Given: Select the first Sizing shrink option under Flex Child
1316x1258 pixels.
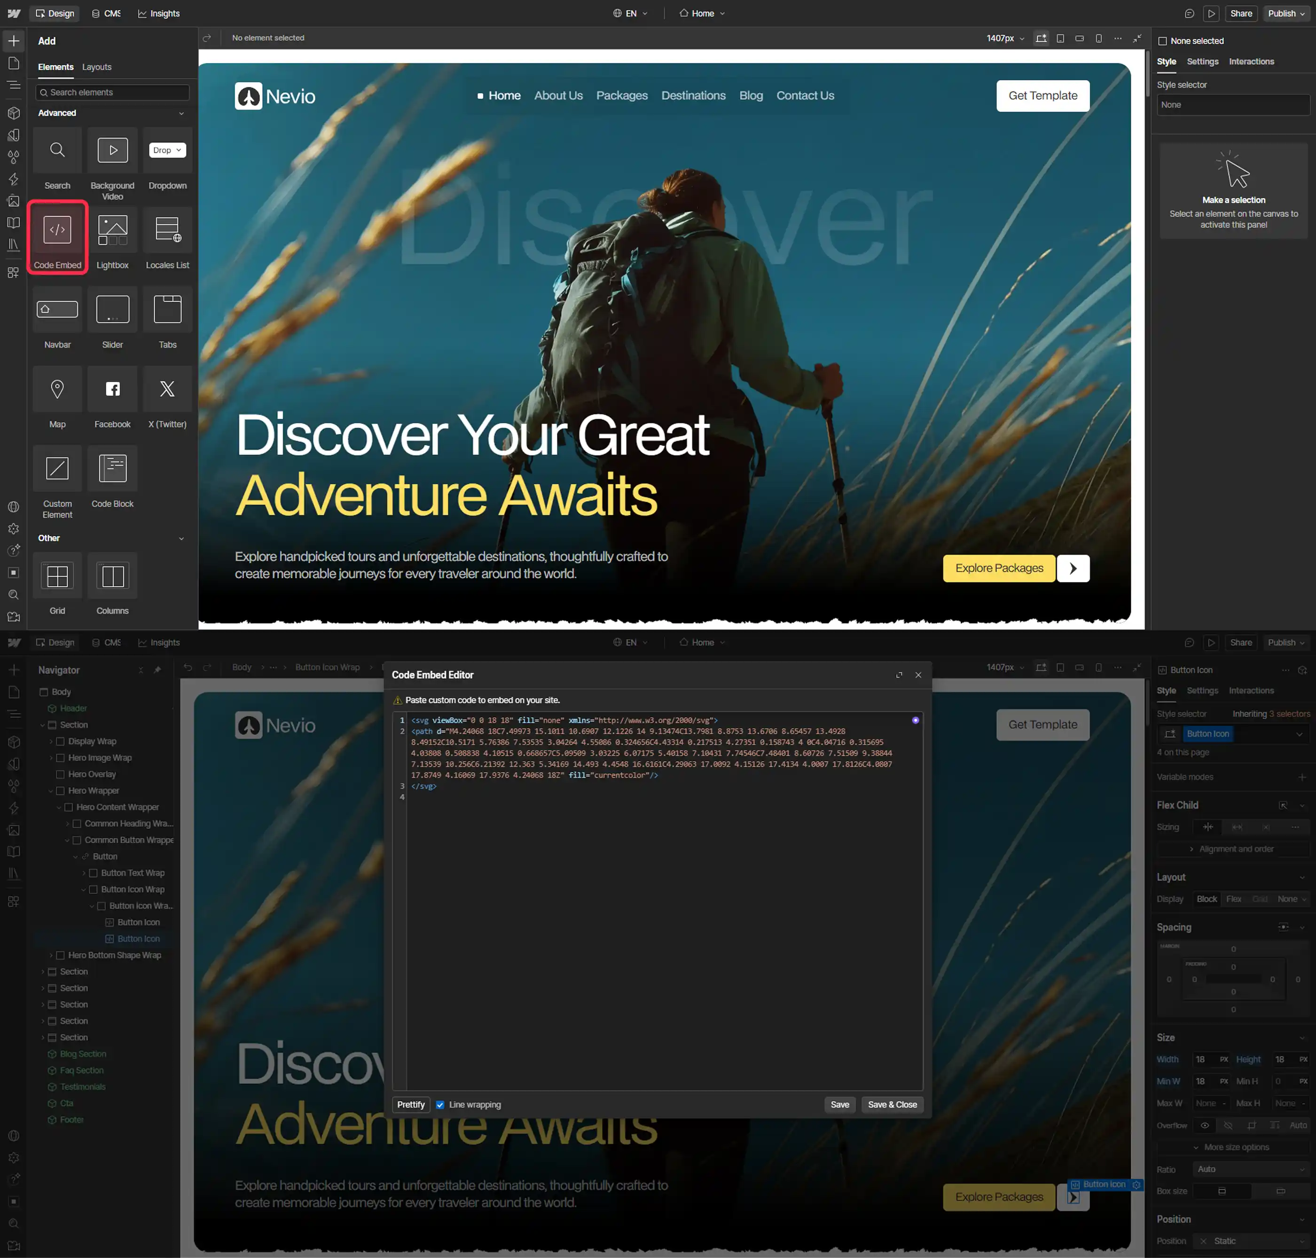Looking at the screenshot, I should tap(1208, 827).
